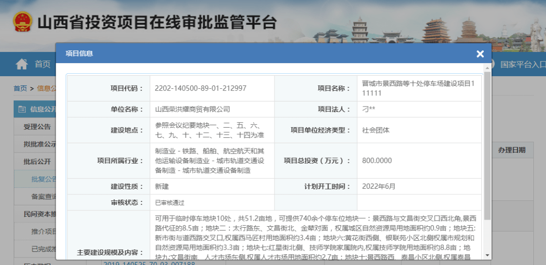Click the 首页 breadcrumb link

click(20, 88)
